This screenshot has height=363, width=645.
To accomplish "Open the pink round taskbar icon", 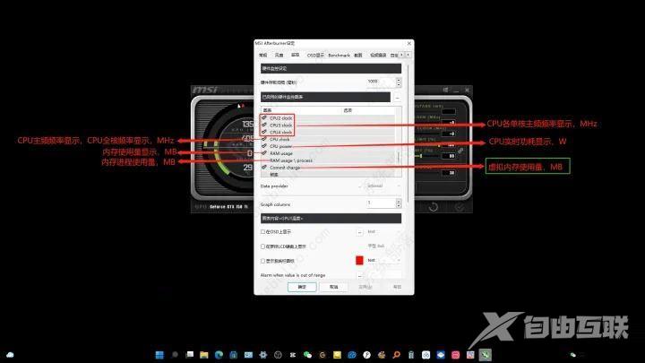I will click(455, 355).
